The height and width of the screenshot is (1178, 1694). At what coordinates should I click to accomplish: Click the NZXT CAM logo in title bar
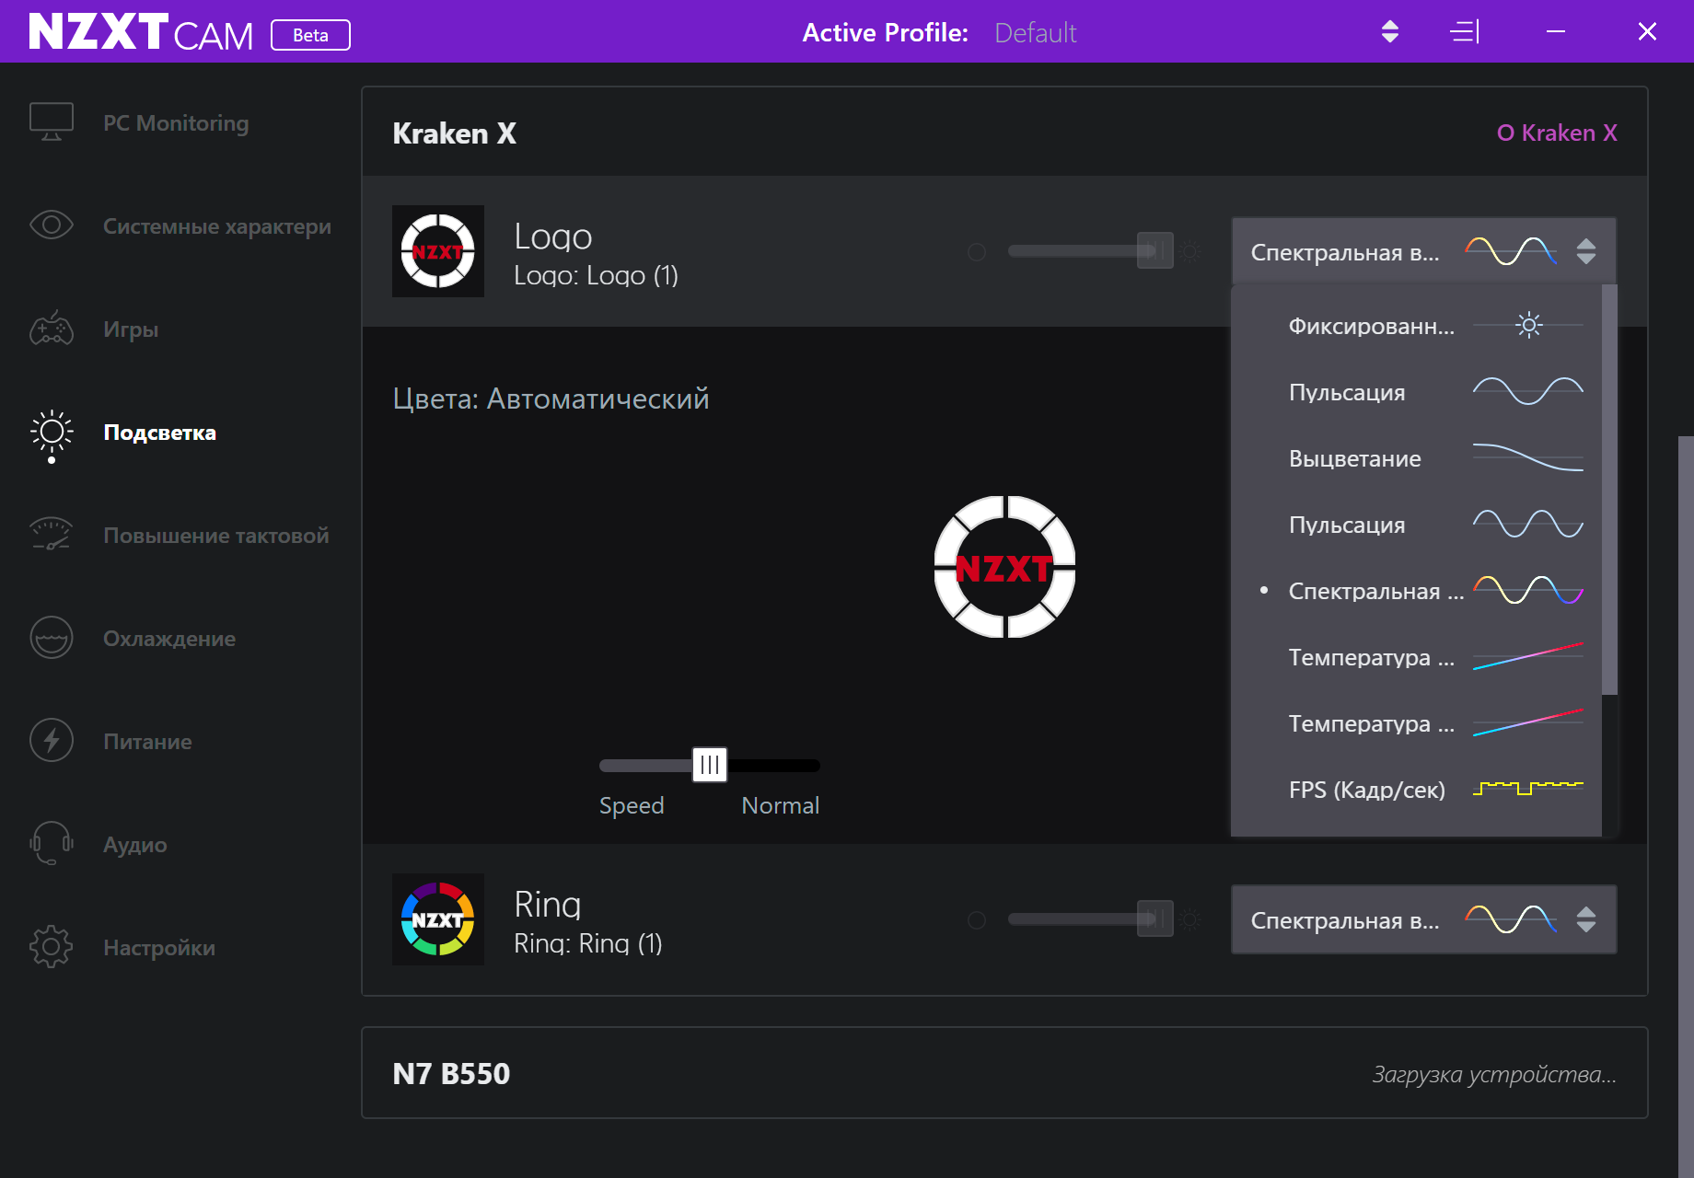click(x=141, y=32)
